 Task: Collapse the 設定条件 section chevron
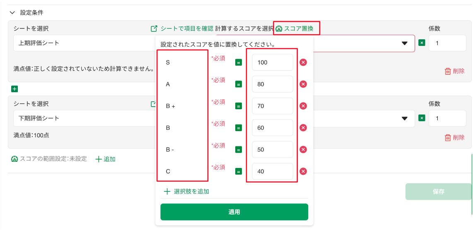tap(12, 13)
